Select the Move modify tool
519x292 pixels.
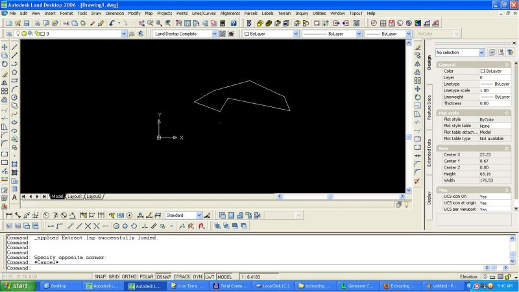tap(5, 47)
